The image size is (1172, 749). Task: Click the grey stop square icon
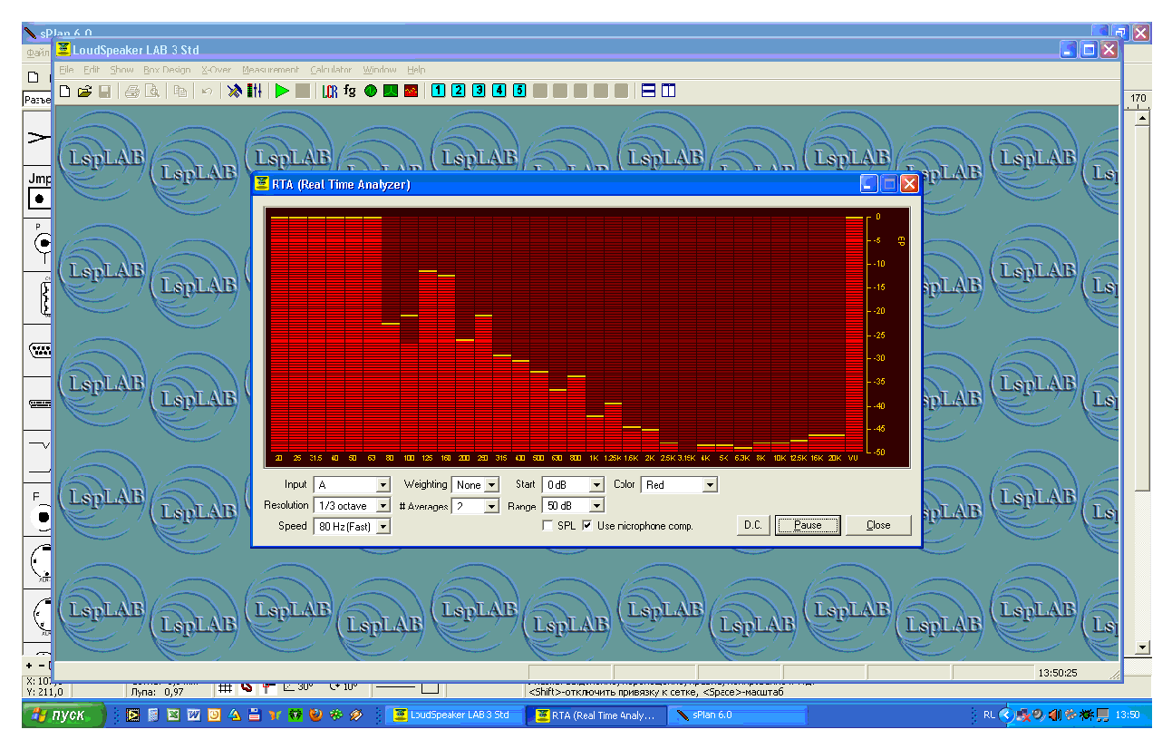point(303,91)
